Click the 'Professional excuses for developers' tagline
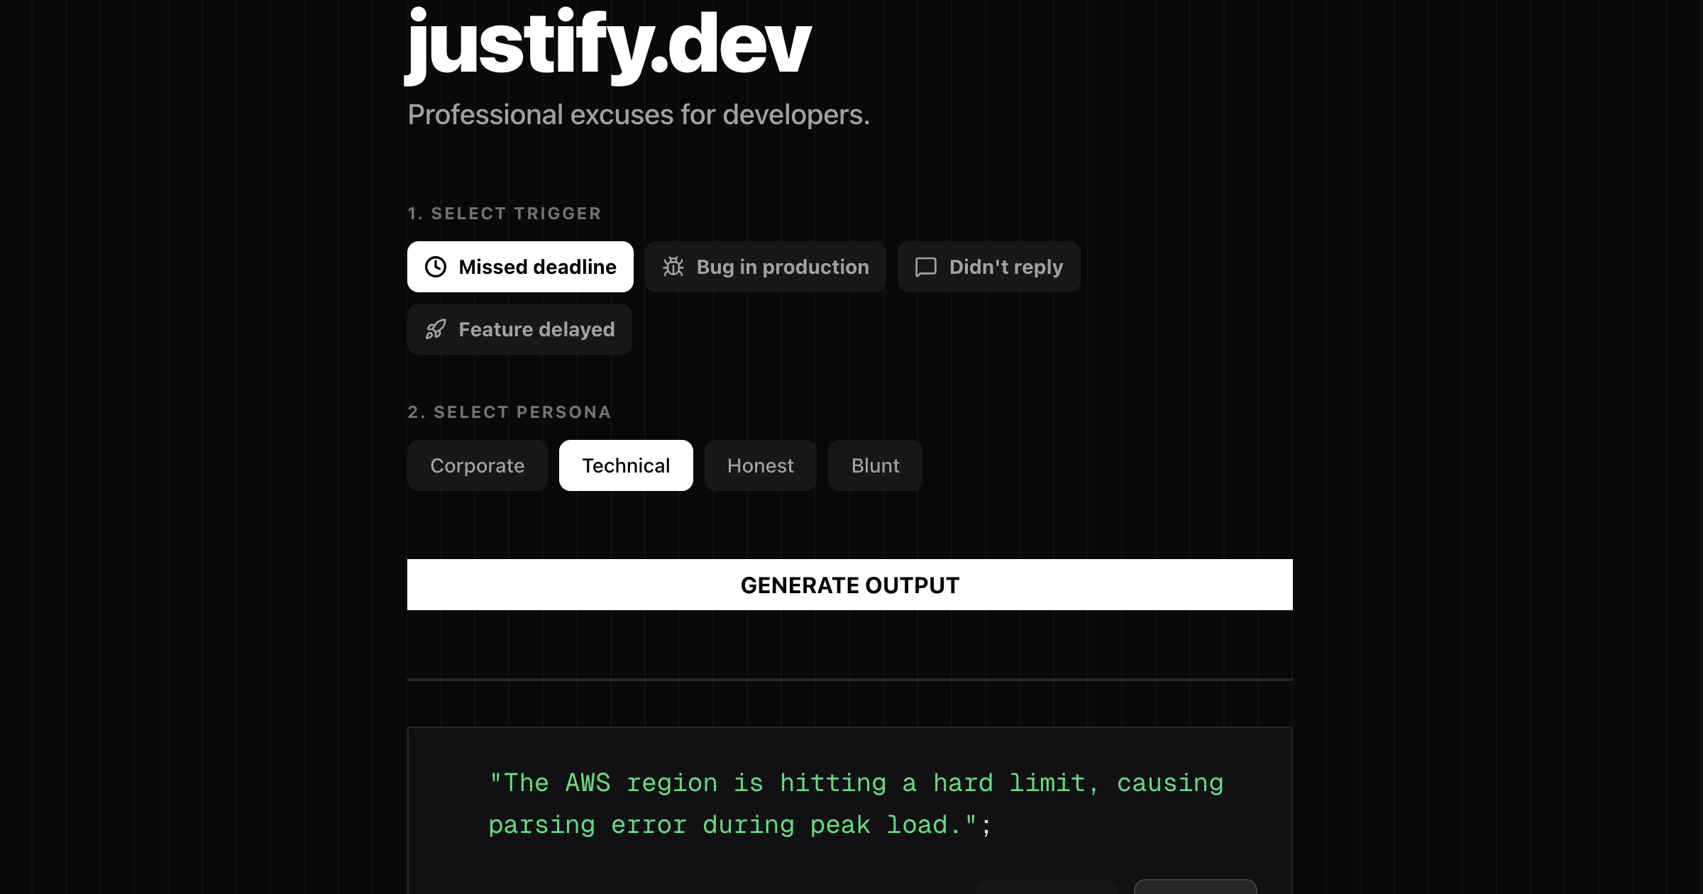The image size is (1703, 894). pos(639,114)
